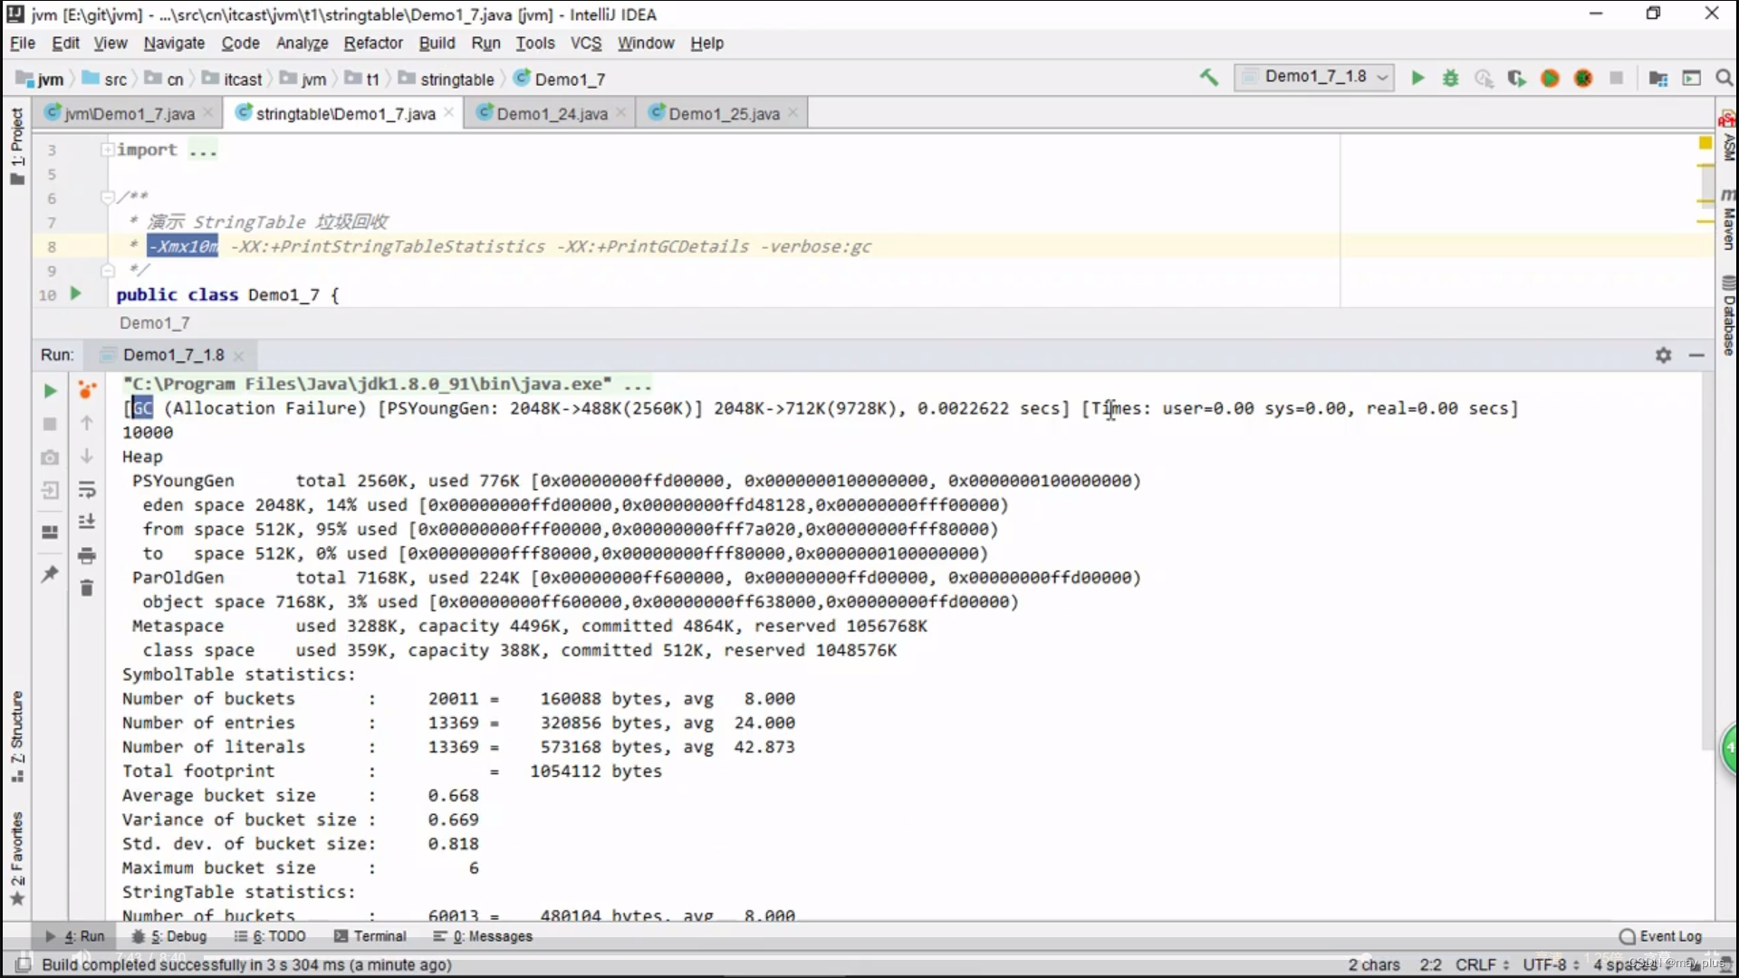Collapse the Javadoc comment block
Screen dimensions: 1739x978
(108, 197)
